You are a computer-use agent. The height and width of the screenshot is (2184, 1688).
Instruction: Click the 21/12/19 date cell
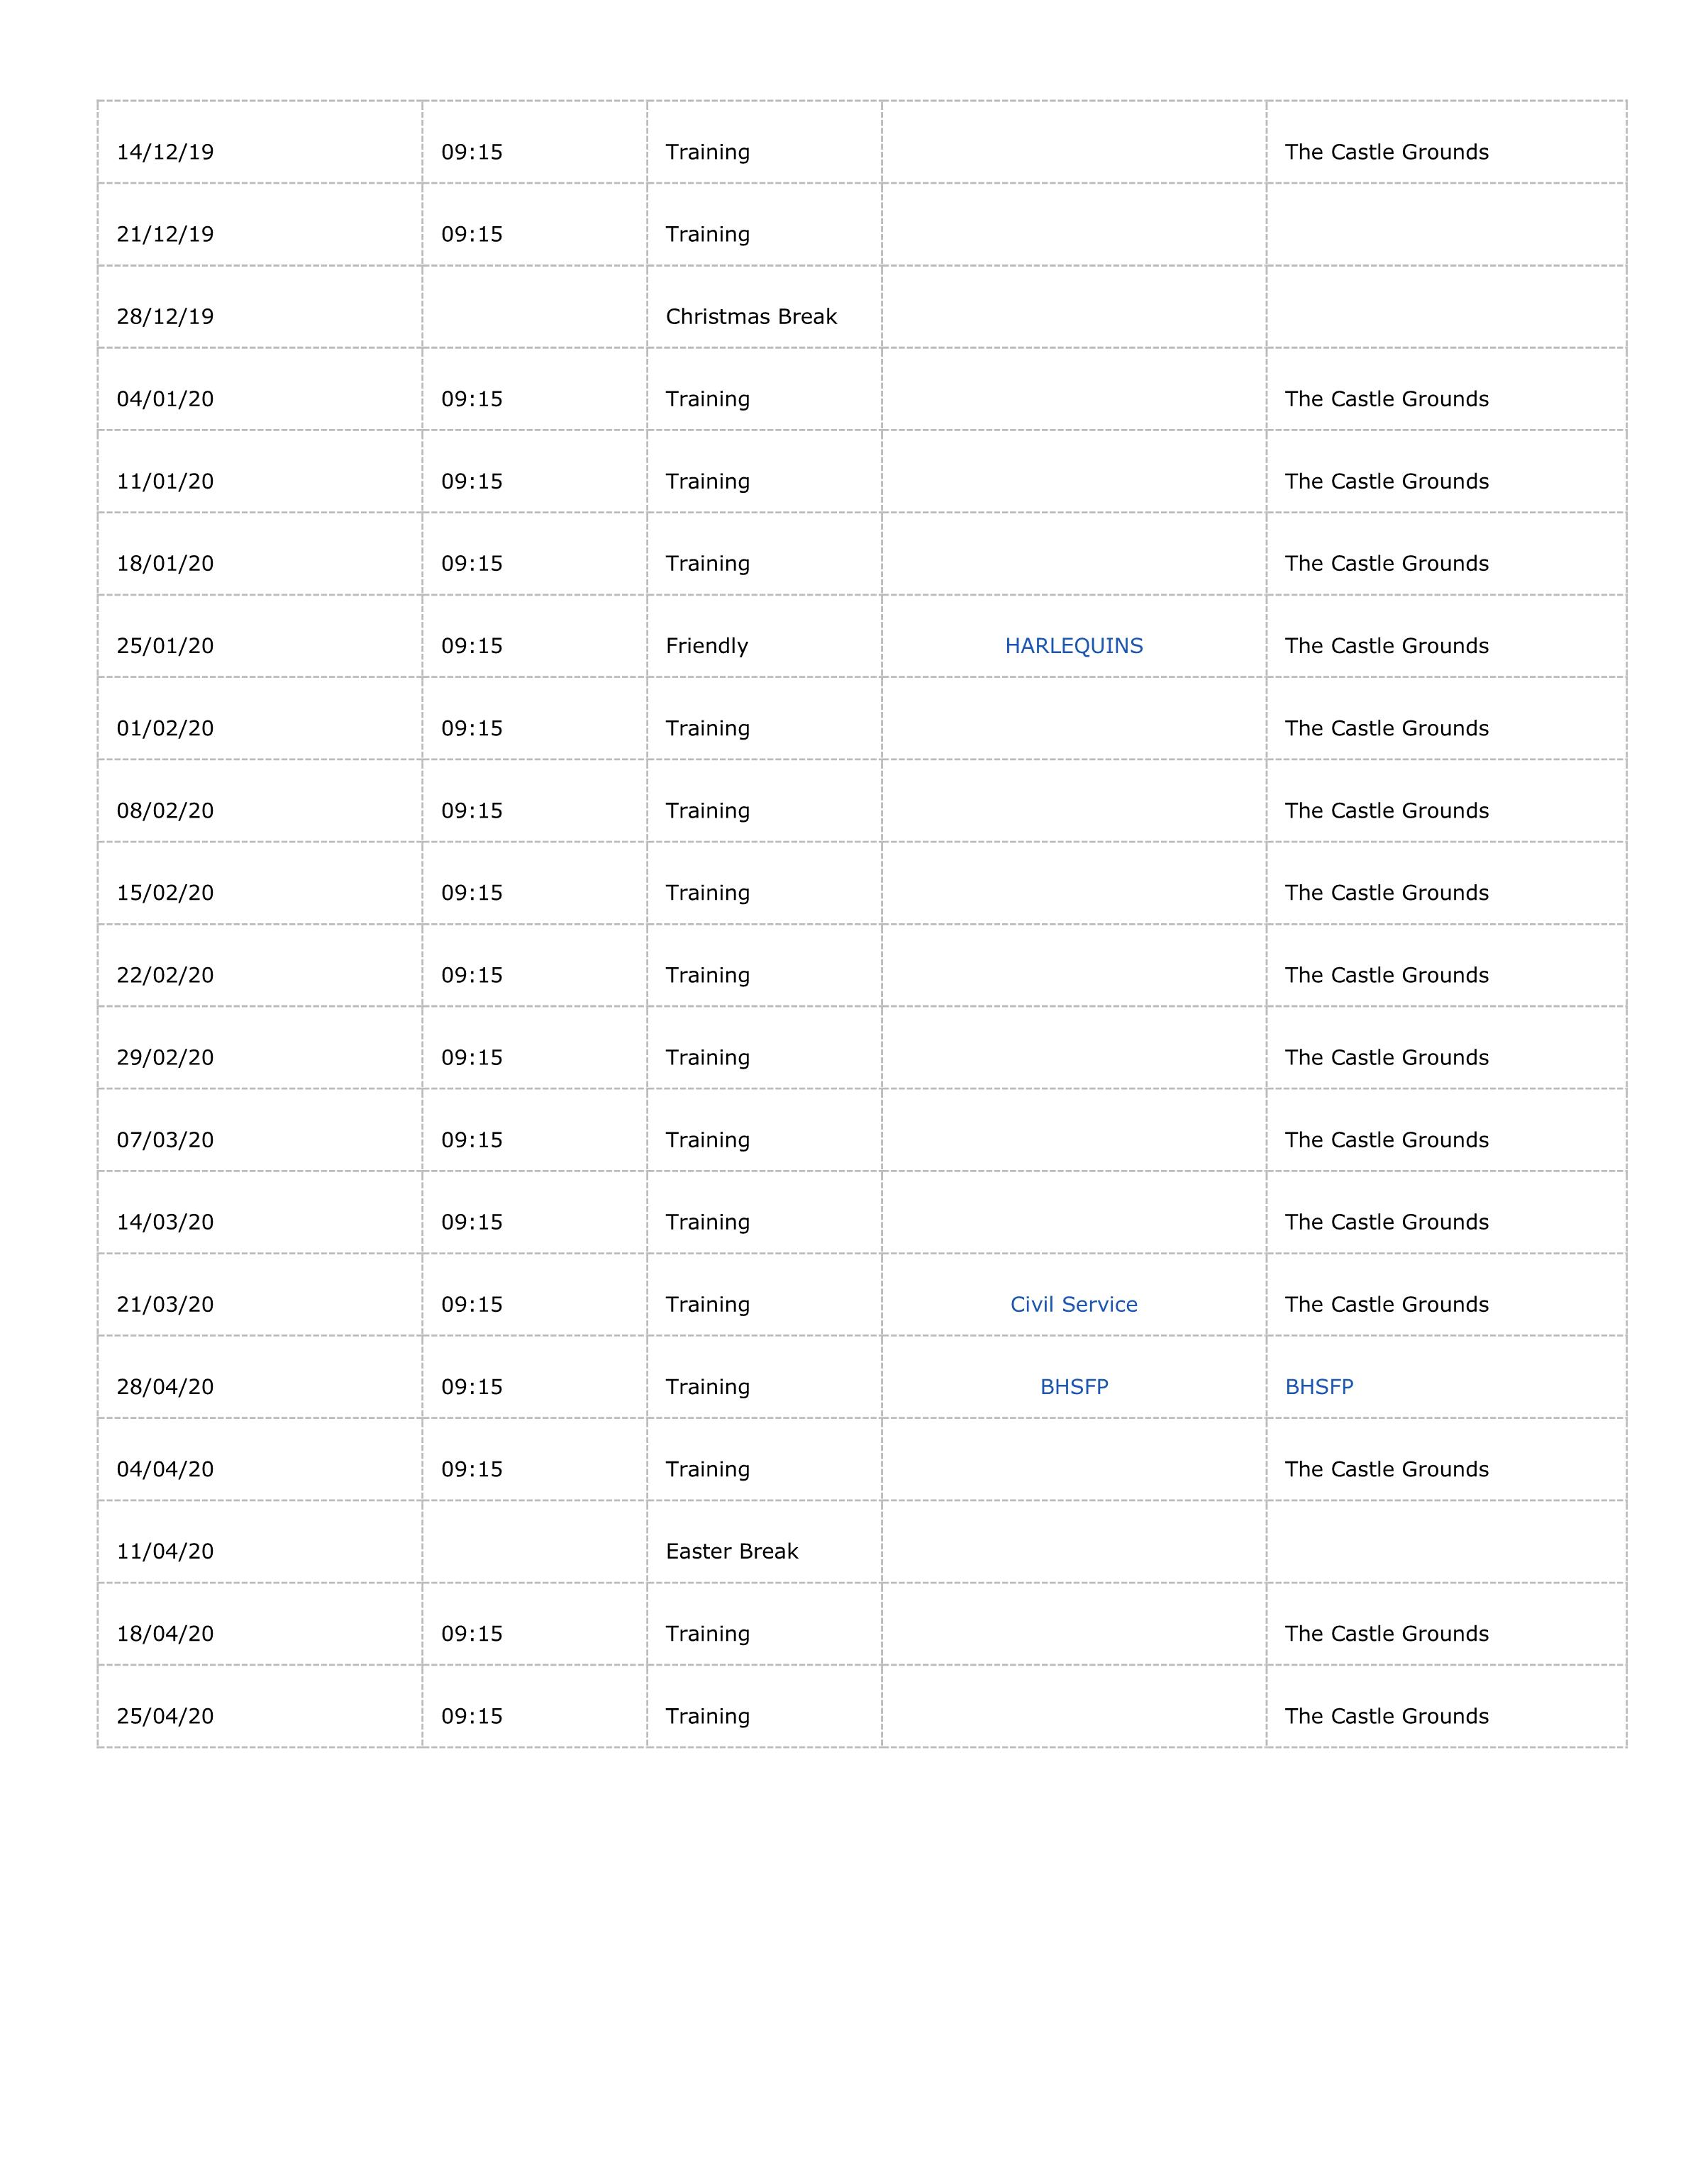tap(165, 234)
